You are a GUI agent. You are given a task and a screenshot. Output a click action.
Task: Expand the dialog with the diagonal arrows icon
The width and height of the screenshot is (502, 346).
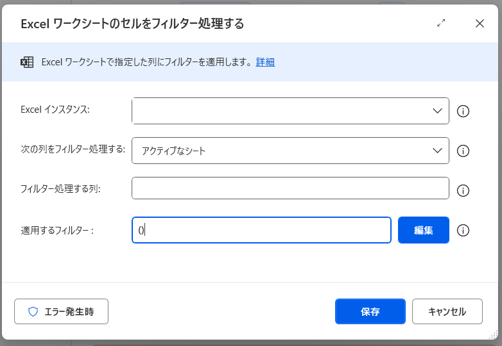coord(441,23)
